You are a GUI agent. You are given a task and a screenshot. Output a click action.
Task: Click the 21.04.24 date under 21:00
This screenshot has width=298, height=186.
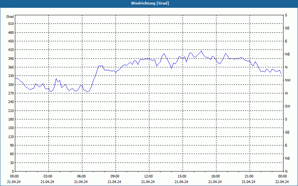pyautogui.click(x=248, y=182)
